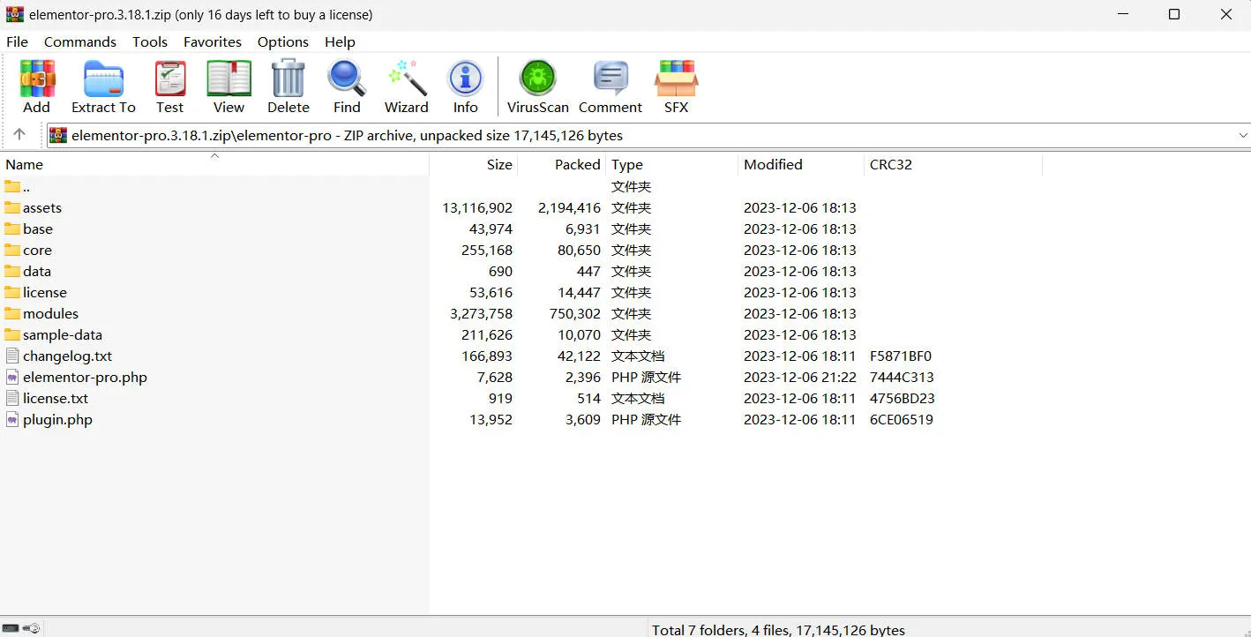
Task: Click the license.txt file icon
Action: pyautogui.click(x=12, y=399)
